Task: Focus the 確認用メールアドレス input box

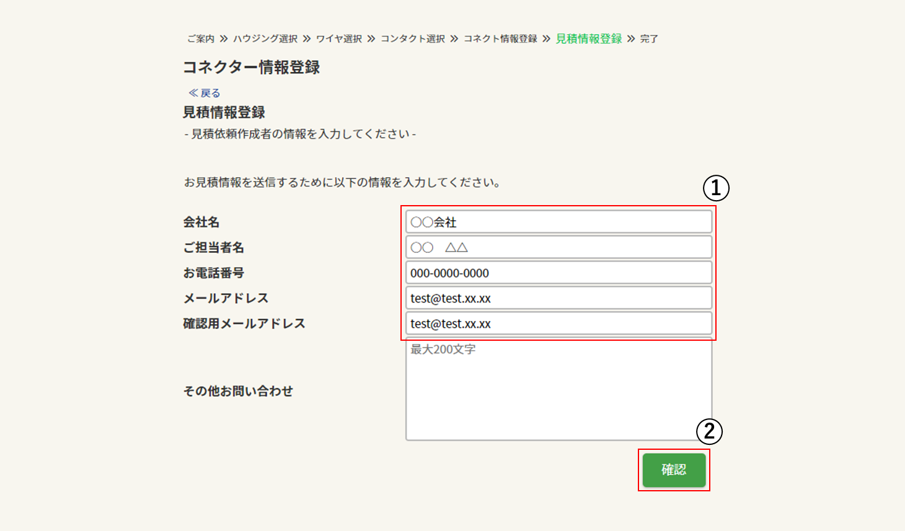Action: [x=558, y=323]
